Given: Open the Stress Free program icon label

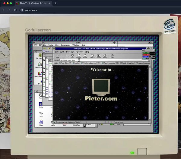Looking at the screenshot, I should [76, 125].
